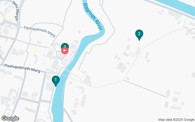Click the wide diagonal blue canal beyond pin 2
Image resolution: width=195 pixels, height=122 pixels.
point(177,5)
